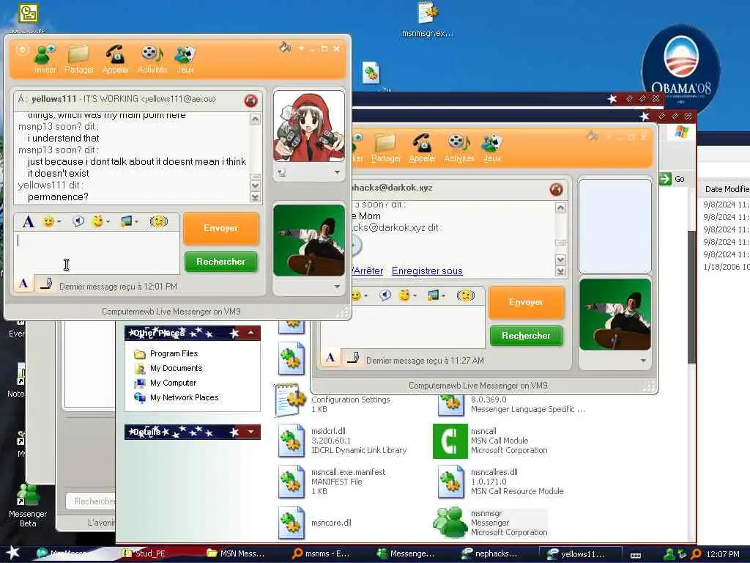
Task: Expand wink dropdown arrow in yellows111 chat
Action: click(108, 221)
